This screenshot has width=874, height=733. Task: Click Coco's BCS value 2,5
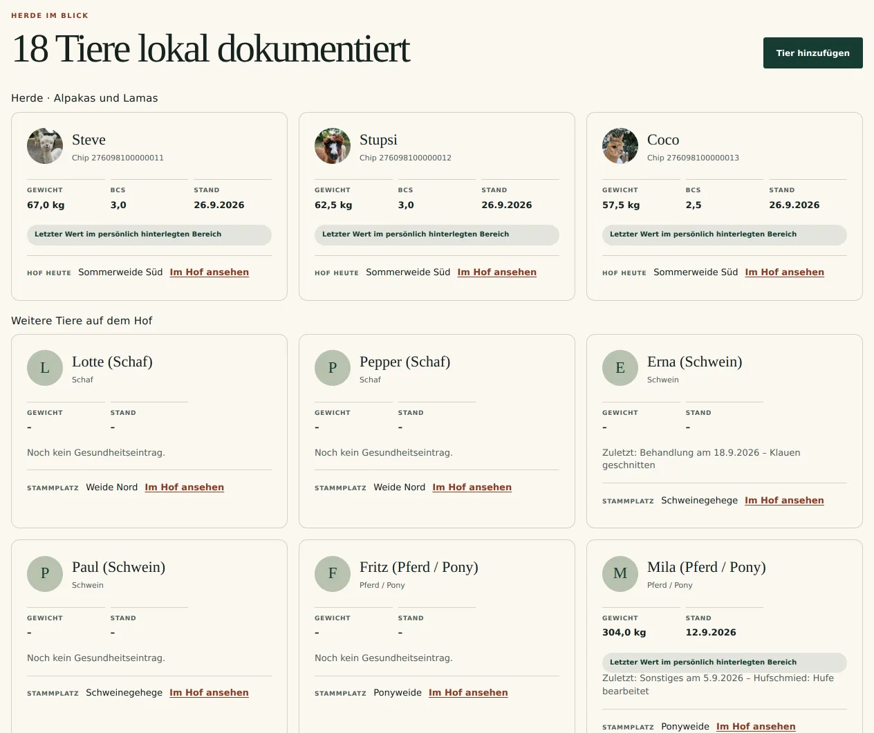694,205
